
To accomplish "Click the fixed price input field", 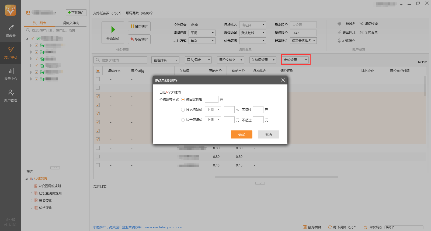I will [212, 99].
